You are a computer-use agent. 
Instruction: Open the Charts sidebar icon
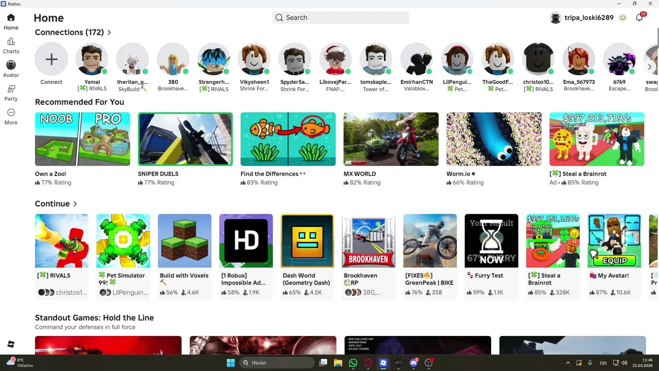point(11,42)
